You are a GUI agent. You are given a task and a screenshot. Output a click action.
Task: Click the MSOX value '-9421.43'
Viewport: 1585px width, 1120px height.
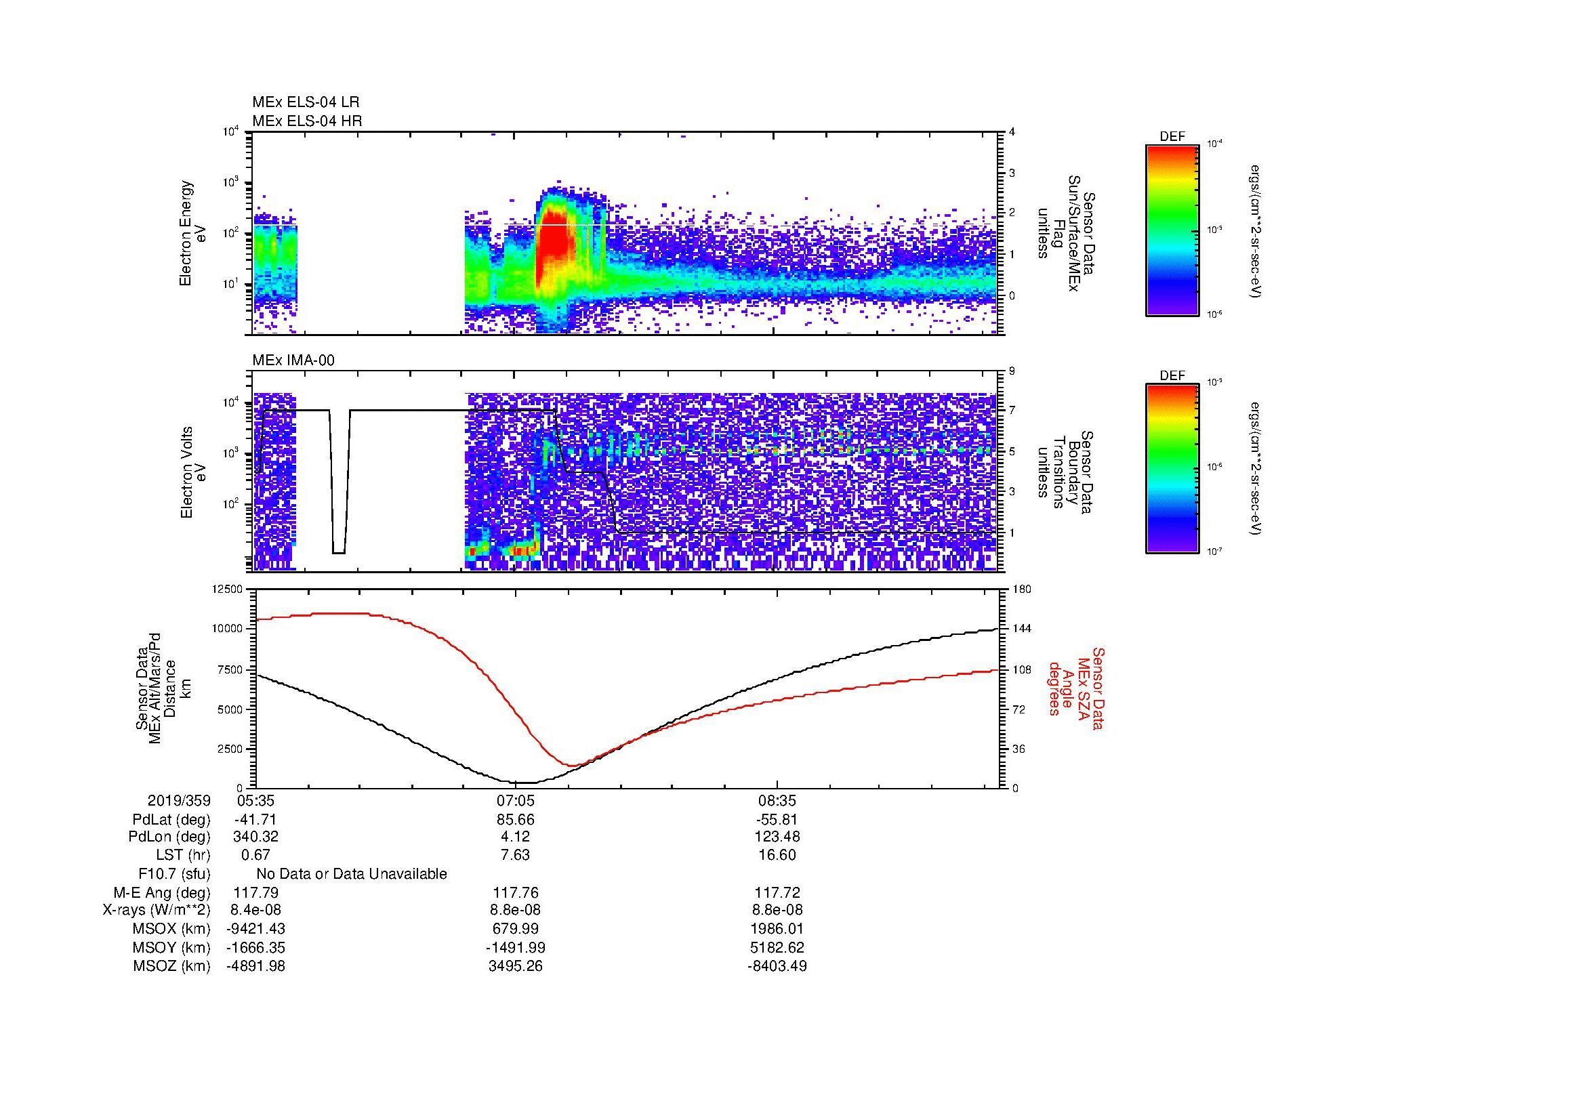256,929
